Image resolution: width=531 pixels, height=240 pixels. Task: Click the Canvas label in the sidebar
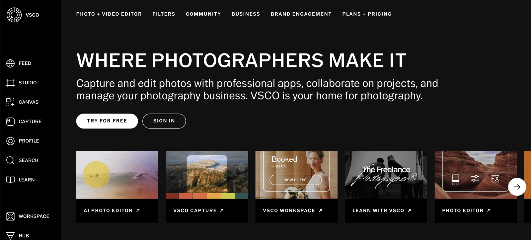click(x=29, y=102)
